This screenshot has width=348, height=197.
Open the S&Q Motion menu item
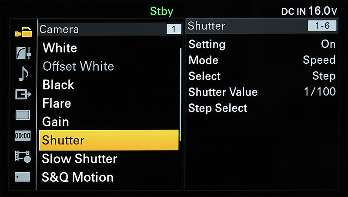[x=77, y=177]
